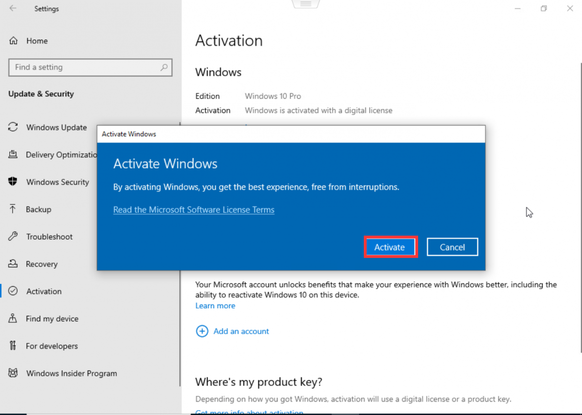Click the Troubleshoot wrench icon

click(x=13, y=236)
